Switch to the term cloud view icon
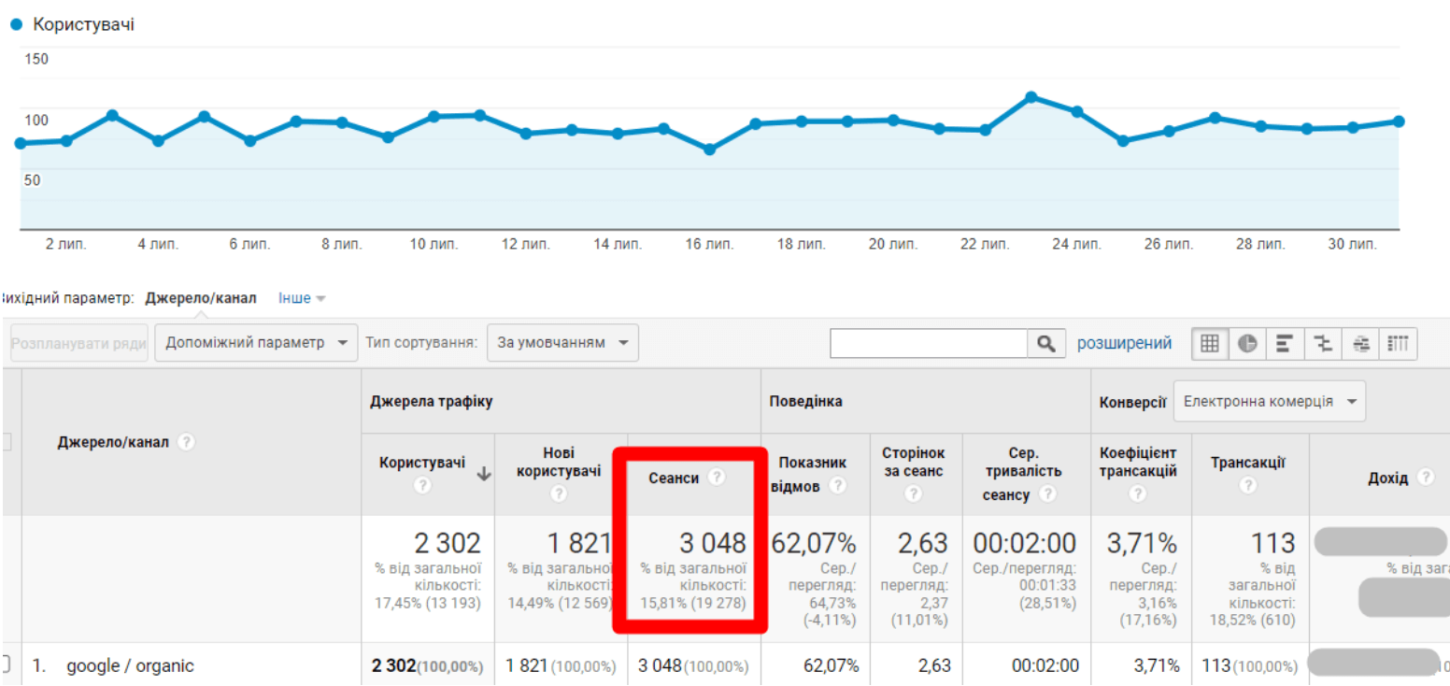 tap(1361, 343)
